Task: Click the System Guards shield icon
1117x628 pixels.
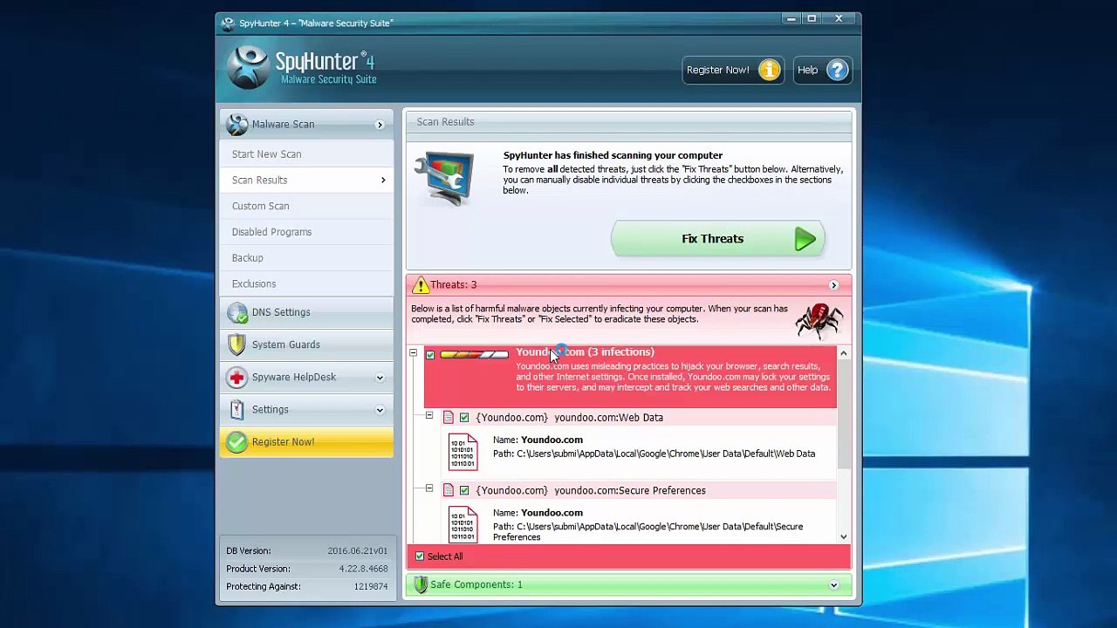Action: tap(236, 345)
